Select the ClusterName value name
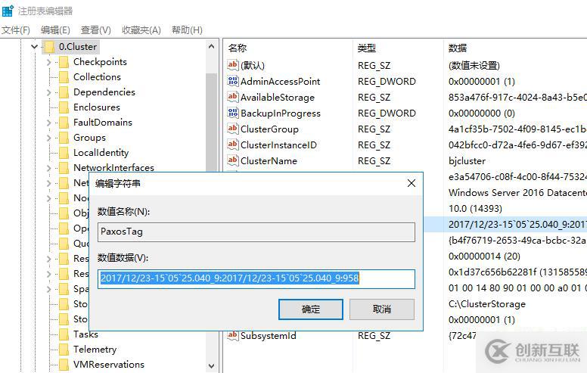 (x=269, y=161)
